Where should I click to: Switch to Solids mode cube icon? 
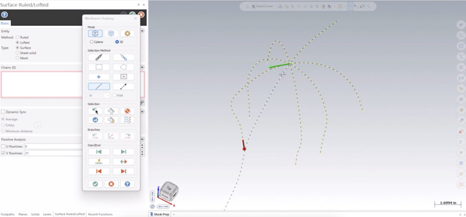tap(111, 34)
